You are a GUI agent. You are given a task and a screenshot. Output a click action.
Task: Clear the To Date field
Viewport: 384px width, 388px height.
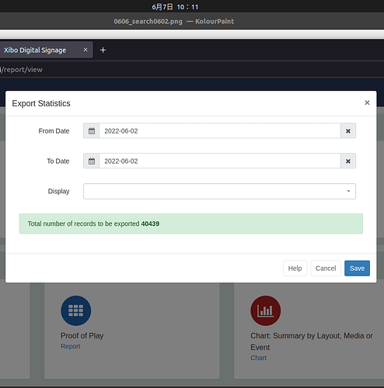pos(348,161)
